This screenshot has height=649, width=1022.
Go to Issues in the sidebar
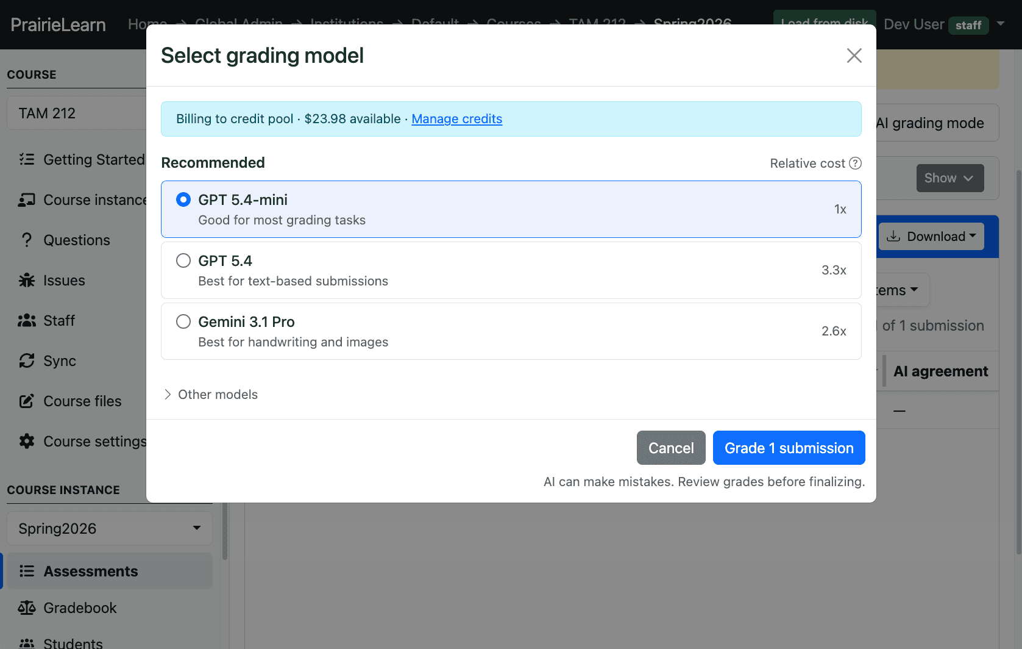tap(64, 281)
